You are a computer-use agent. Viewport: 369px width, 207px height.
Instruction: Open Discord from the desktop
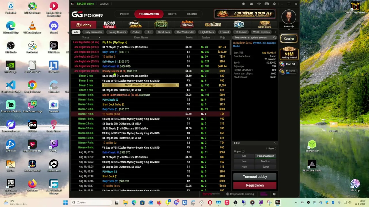(54, 28)
